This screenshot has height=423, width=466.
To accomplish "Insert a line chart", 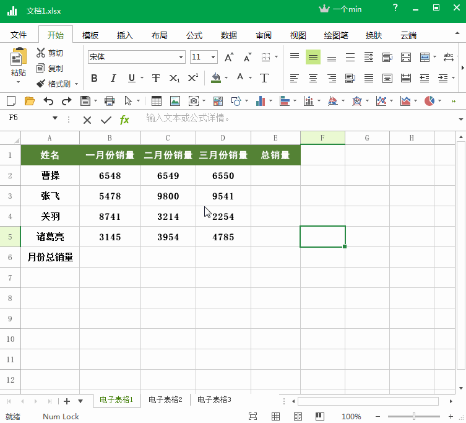I will (x=381, y=101).
